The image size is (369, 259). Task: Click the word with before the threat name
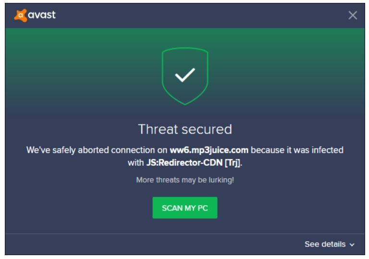pos(136,162)
